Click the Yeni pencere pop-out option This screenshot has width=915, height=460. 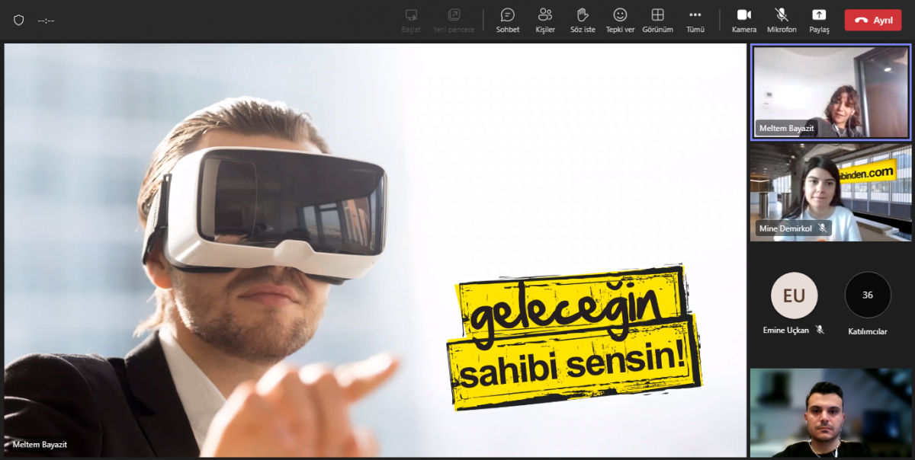tap(454, 20)
